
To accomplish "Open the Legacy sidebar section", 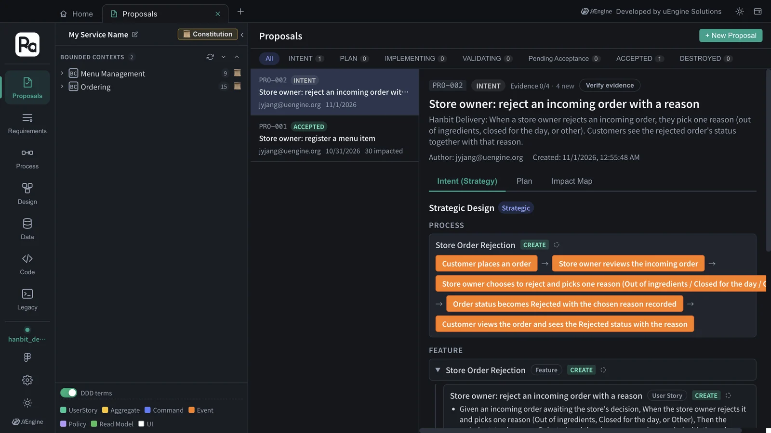I will [27, 299].
